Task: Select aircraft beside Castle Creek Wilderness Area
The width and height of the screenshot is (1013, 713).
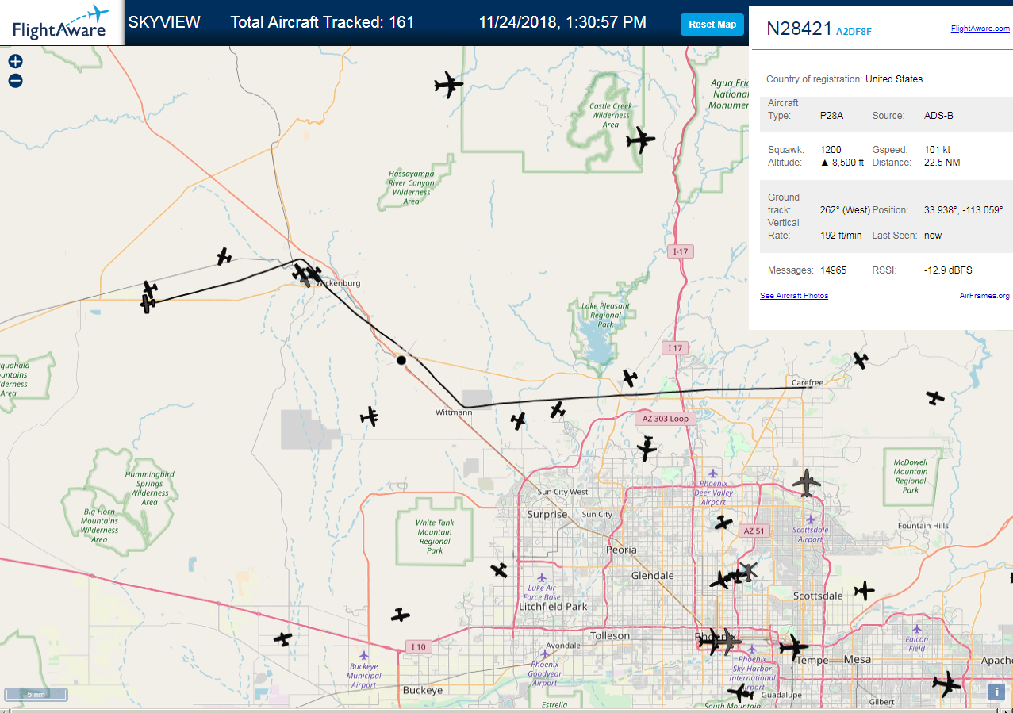Action: point(640,140)
